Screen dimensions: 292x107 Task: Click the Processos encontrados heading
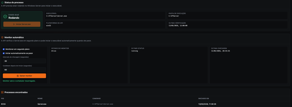[16, 92]
